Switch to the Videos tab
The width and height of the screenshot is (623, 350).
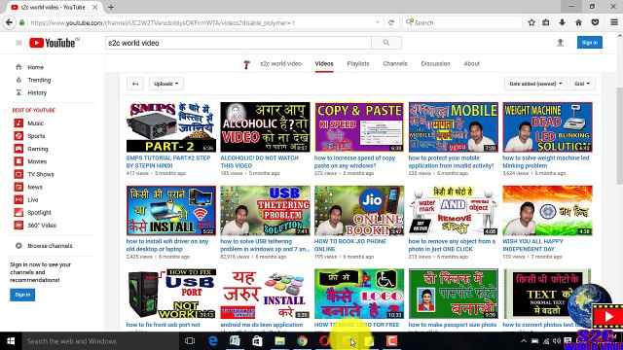[324, 63]
